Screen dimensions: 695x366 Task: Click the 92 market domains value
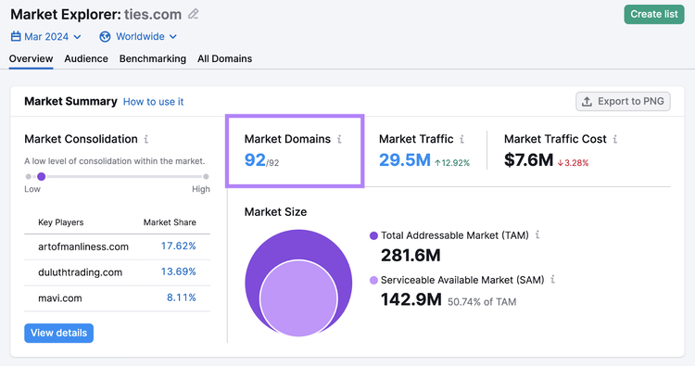(255, 160)
